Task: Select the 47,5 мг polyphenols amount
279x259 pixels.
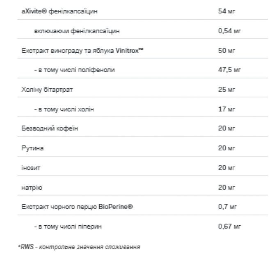Action: coord(229,70)
